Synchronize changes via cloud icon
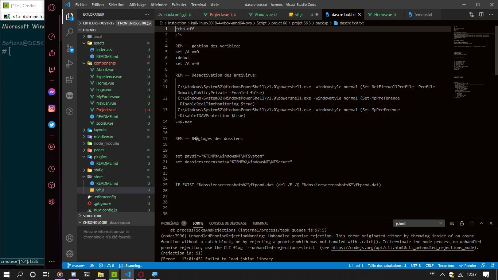 pos(92,265)
